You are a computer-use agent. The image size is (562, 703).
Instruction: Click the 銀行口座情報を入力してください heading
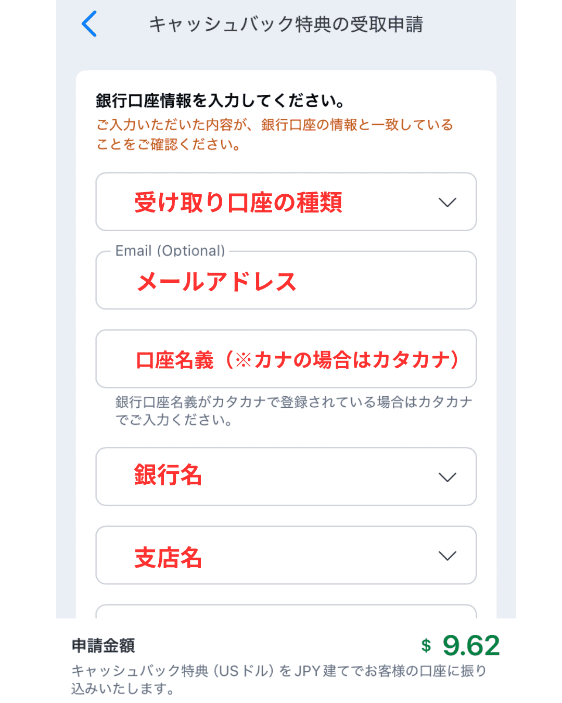pos(220,101)
